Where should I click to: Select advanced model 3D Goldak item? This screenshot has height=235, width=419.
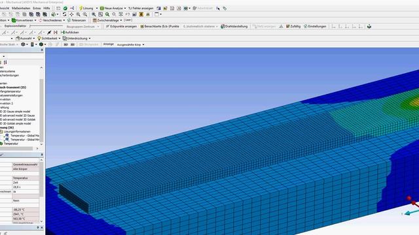point(18,119)
